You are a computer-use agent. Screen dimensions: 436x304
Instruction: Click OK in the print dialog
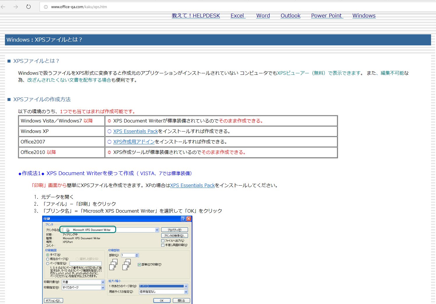pyautogui.click(x=162, y=301)
